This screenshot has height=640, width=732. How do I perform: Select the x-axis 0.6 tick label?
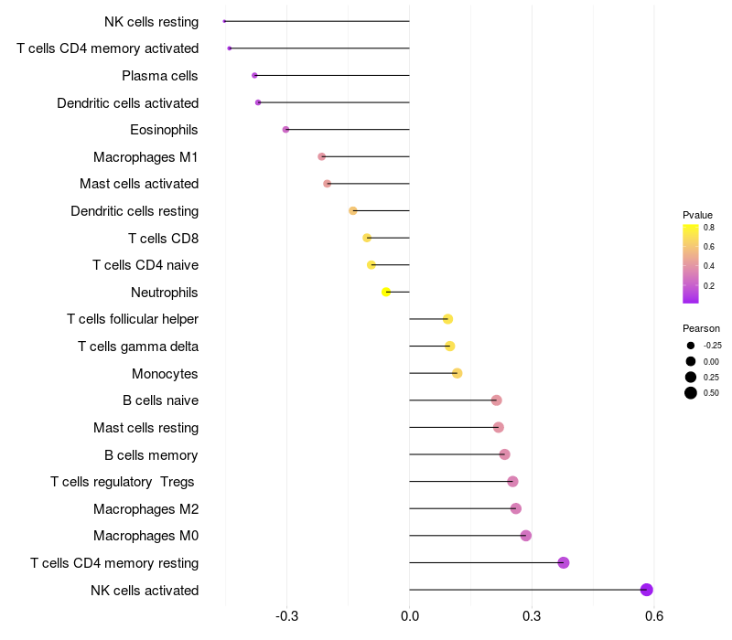pos(654,616)
